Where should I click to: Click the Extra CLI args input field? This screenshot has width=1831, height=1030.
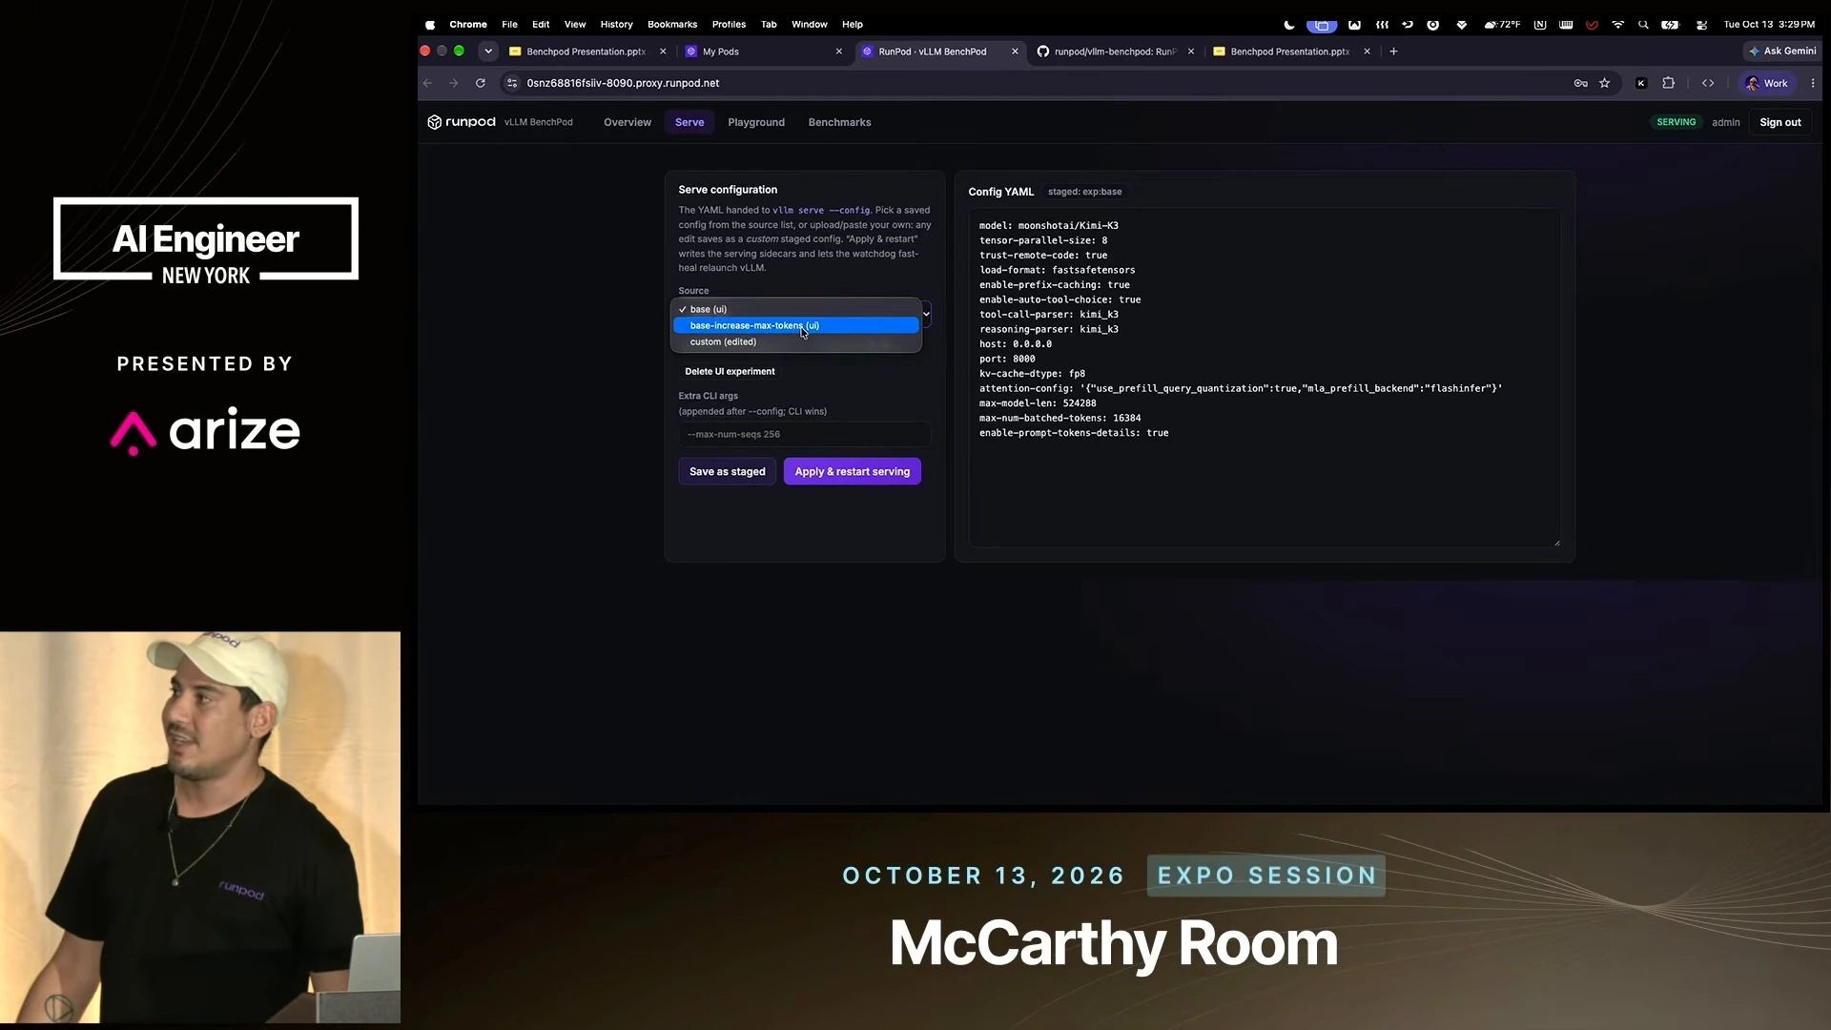[x=804, y=434]
